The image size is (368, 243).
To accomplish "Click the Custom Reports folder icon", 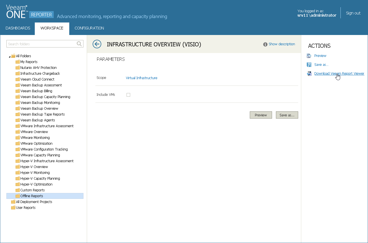I will pyautogui.click(x=18, y=190).
